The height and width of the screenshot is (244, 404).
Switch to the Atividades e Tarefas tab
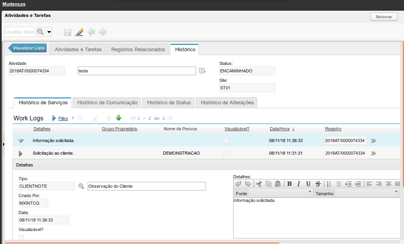click(x=78, y=49)
